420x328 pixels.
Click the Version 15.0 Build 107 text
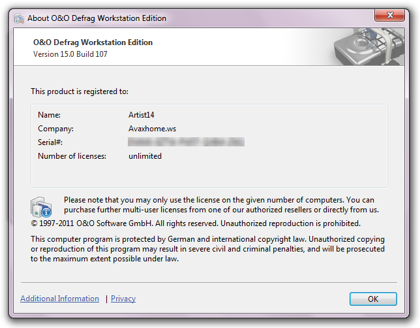click(x=70, y=54)
